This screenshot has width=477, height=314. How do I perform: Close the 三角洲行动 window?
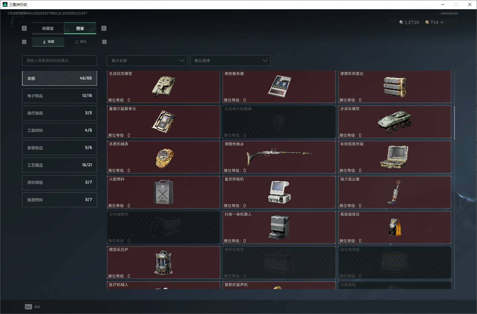[470, 4]
